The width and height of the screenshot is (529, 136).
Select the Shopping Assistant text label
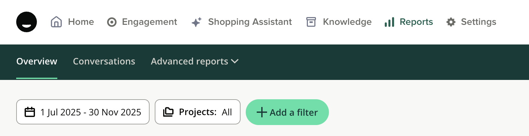(x=250, y=22)
